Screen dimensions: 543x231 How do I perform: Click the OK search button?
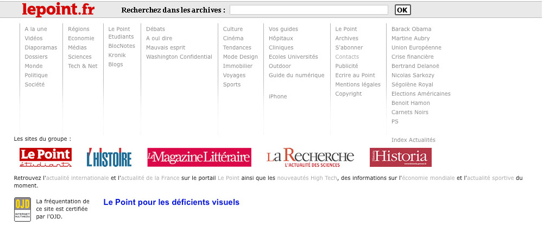tap(403, 10)
